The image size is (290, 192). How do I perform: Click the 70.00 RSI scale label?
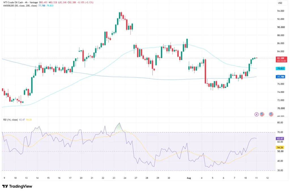(280, 132)
